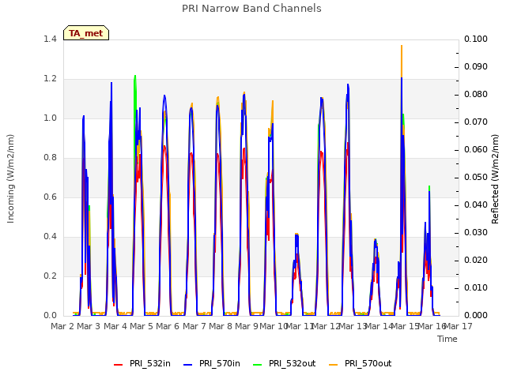Click the chart title PRI Narrow Band Channels
506x379 pixels.
(251, 9)
